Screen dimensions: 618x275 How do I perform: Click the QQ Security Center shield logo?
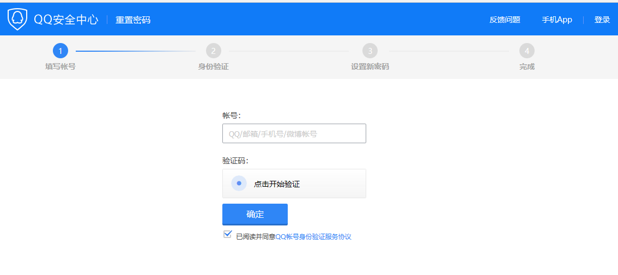(x=18, y=19)
